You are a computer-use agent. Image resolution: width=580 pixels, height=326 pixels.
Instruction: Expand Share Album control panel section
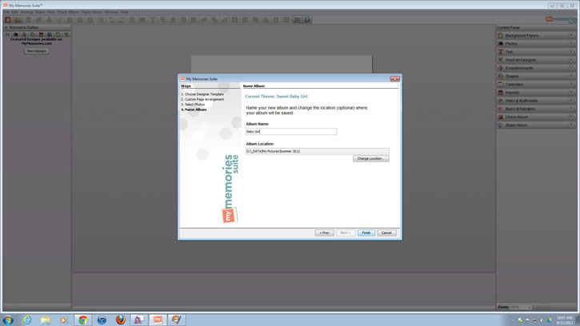tap(536, 125)
